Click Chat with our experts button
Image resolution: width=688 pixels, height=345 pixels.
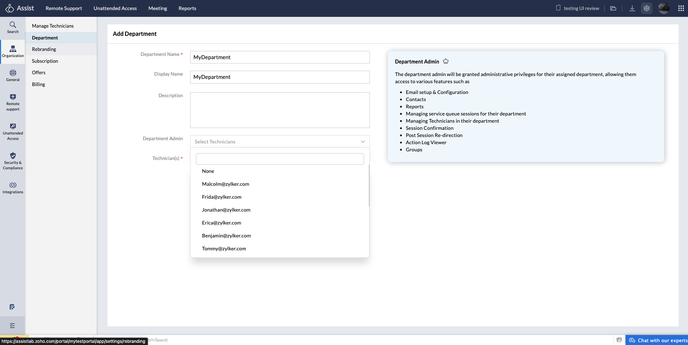(658, 340)
